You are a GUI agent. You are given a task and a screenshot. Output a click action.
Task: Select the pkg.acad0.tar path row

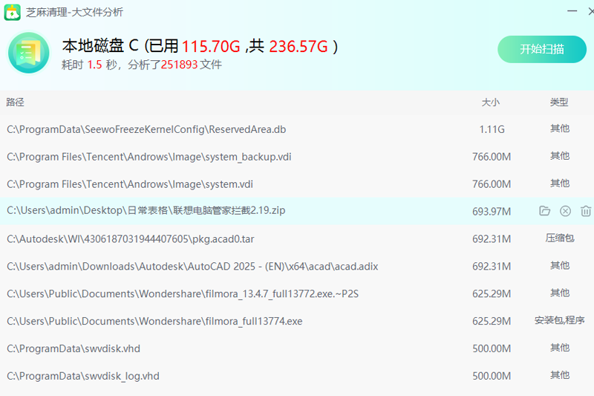tap(297, 238)
